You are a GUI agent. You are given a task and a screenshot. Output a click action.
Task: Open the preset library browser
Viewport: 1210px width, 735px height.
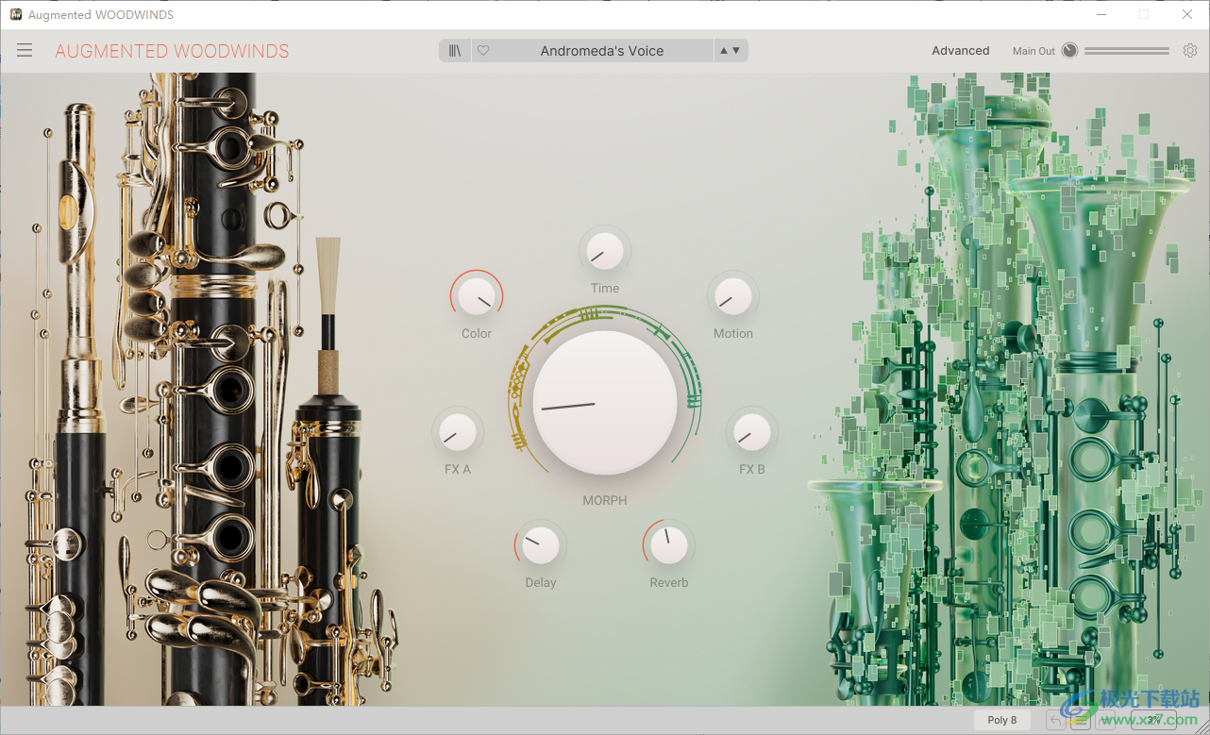click(454, 50)
